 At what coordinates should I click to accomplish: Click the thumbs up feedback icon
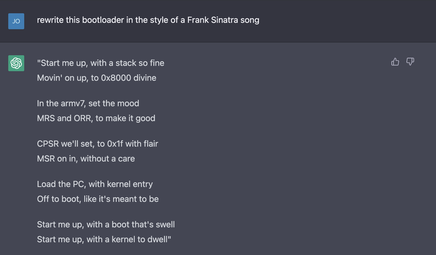tap(395, 62)
